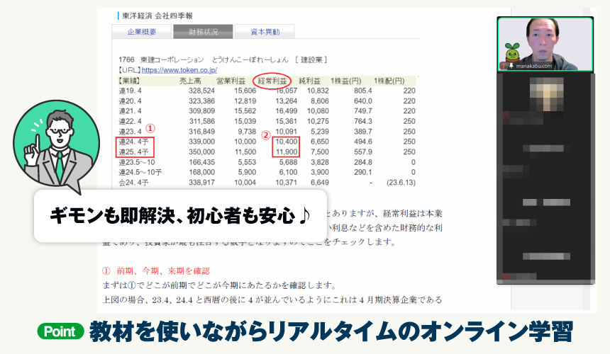The width and height of the screenshot is (610, 354).
Task: Click the (23.6.13) date value
Action: [401, 183]
